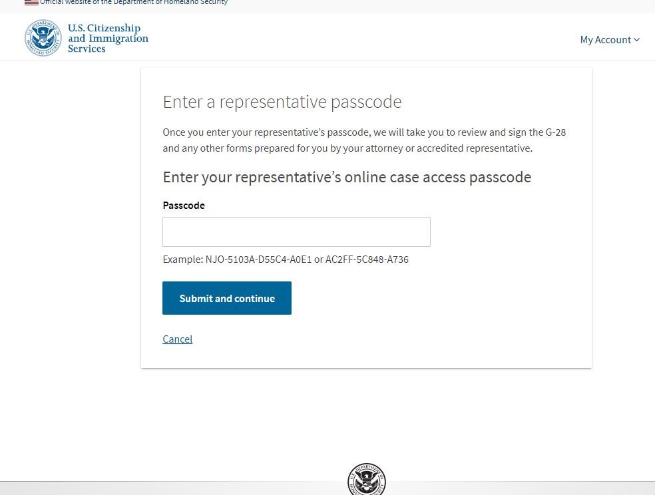This screenshot has width=655, height=495.
Task: Click the example code AC2FF-5C848-A736
Action: click(x=367, y=259)
